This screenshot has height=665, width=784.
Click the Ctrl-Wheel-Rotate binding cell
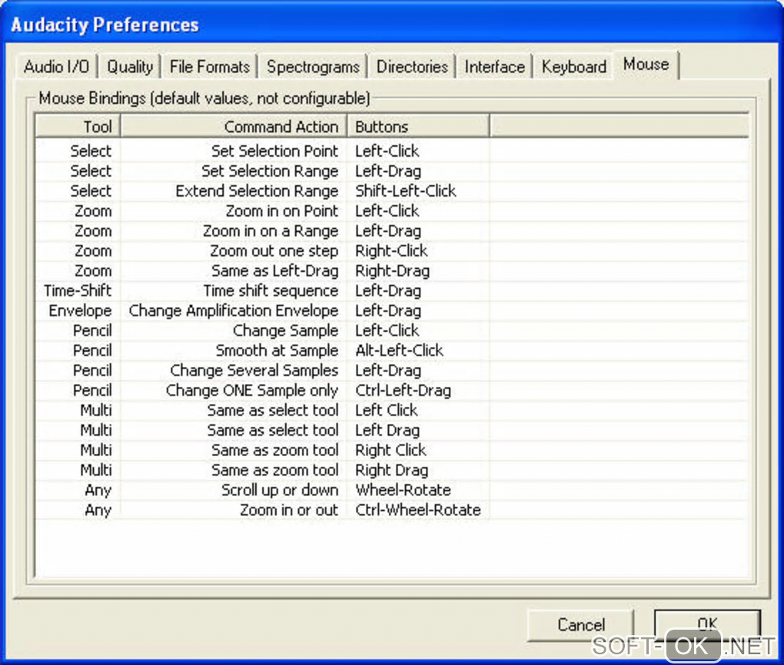pos(418,510)
